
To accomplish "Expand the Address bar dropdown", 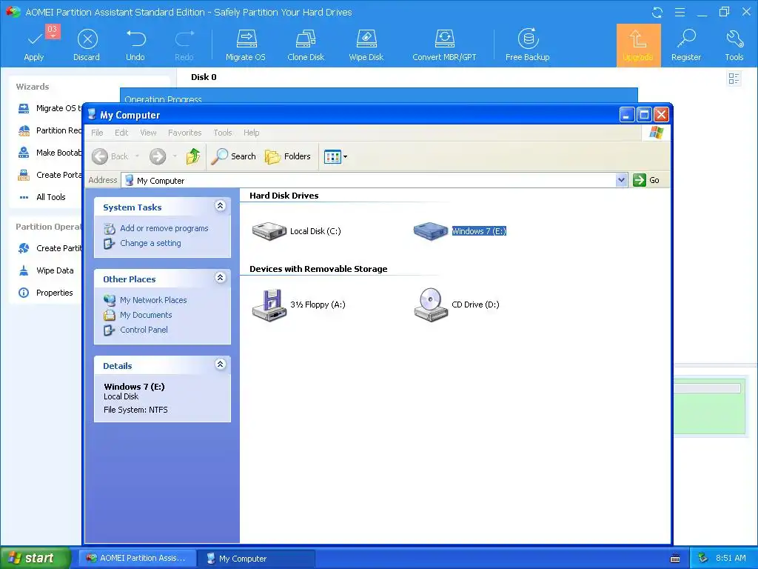I will click(621, 180).
